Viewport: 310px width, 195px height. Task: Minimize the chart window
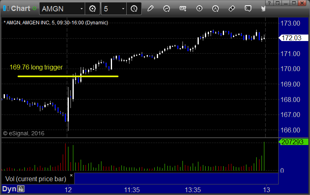click(286, 3)
